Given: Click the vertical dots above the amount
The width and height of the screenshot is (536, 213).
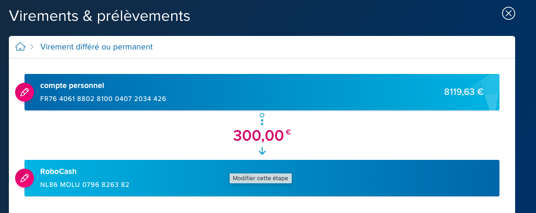Looking at the screenshot, I should pyautogui.click(x=262, y=122).
